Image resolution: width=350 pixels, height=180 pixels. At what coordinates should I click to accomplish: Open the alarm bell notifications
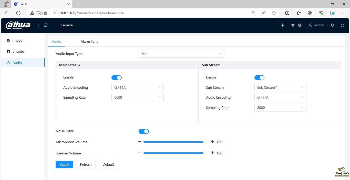[x=282, y=25]
